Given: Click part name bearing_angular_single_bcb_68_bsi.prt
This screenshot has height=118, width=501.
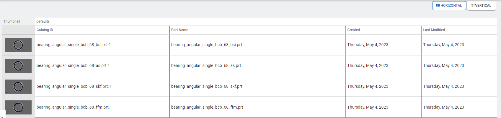Looking at the screenshot, I should tap(206, 45).
